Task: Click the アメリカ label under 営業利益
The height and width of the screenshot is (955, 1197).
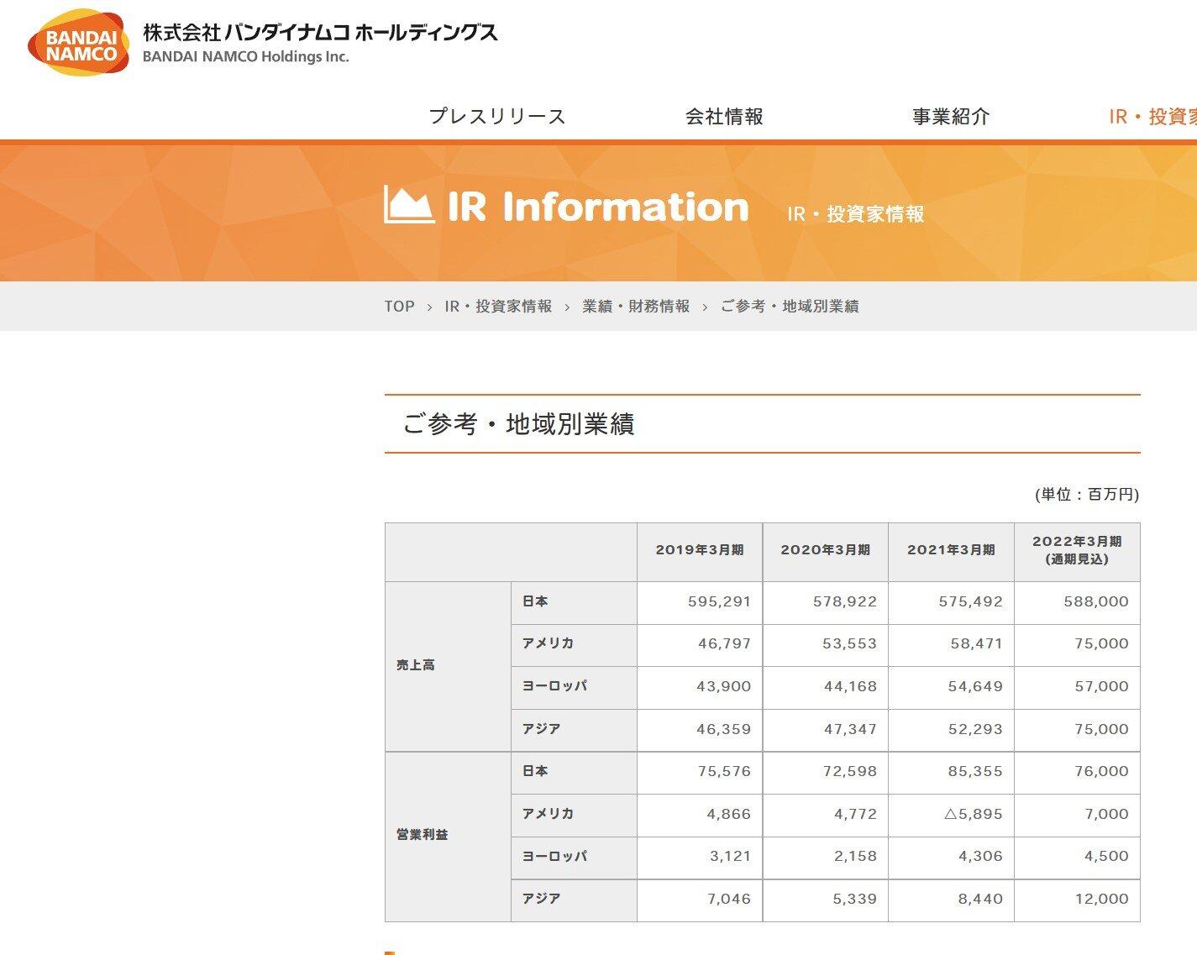Action: tap(548, 814)
